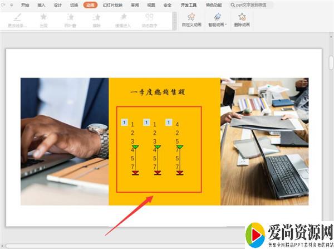Open the 动画 (Animation) tab
Image resolution: width=334 pixels, height=249 pixels.
(90, 5)
